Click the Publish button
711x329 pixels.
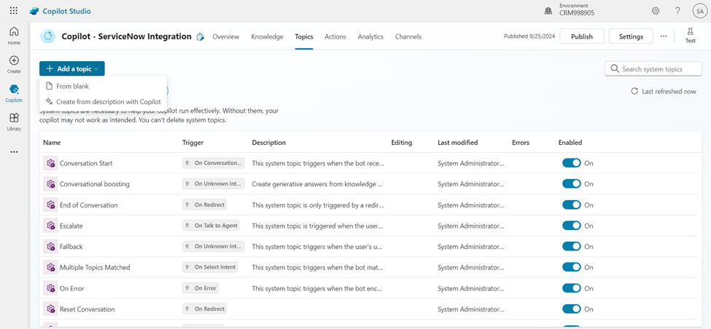click(x=582, y=36)
